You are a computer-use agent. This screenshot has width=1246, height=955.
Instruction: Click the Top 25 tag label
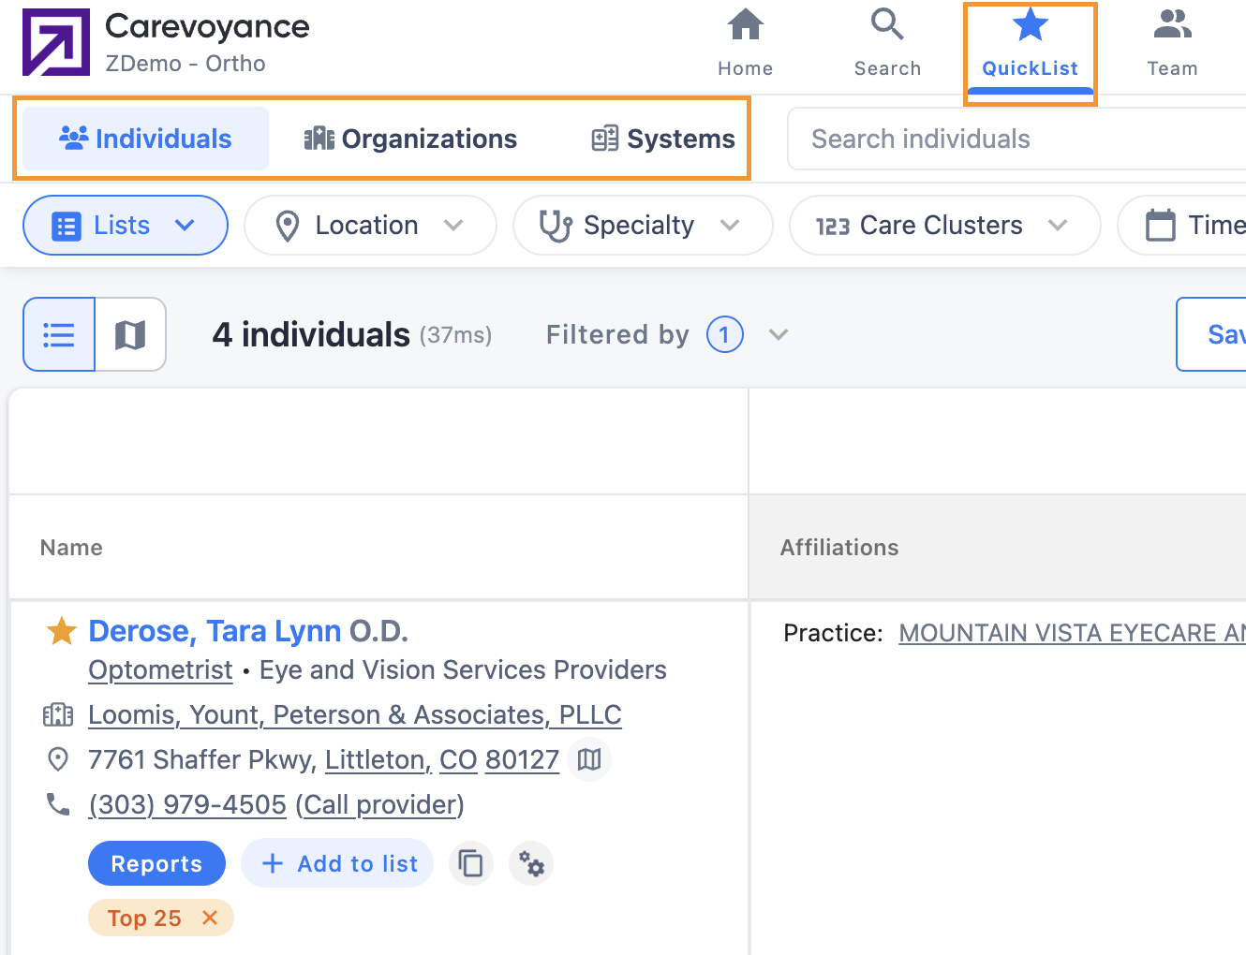click(144, 918)
